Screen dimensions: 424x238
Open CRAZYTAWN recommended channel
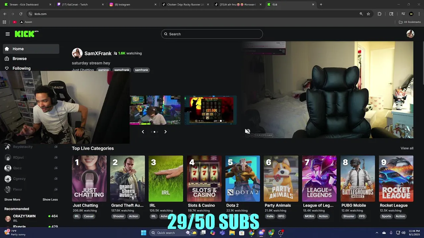(x=31, y=218)
